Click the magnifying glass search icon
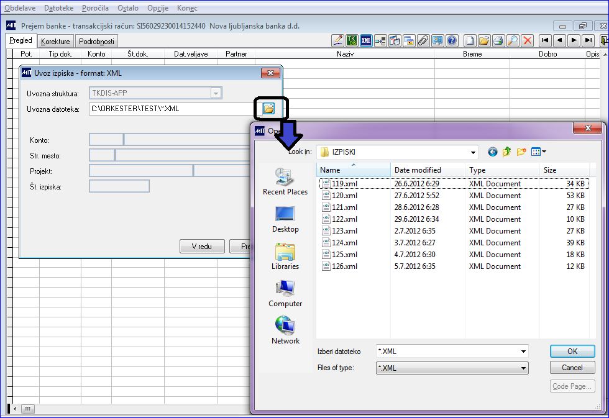609x418 pixels. pos(513,40)
